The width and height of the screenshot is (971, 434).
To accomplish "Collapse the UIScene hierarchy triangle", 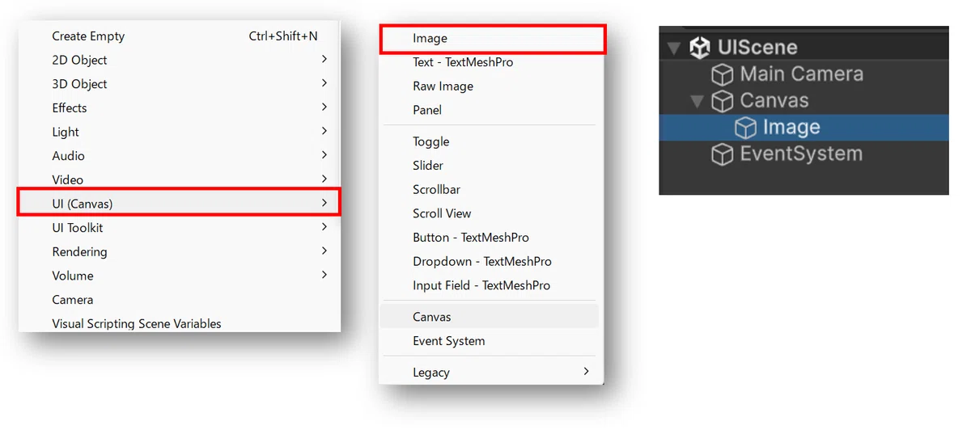I will tap(673, 48).
